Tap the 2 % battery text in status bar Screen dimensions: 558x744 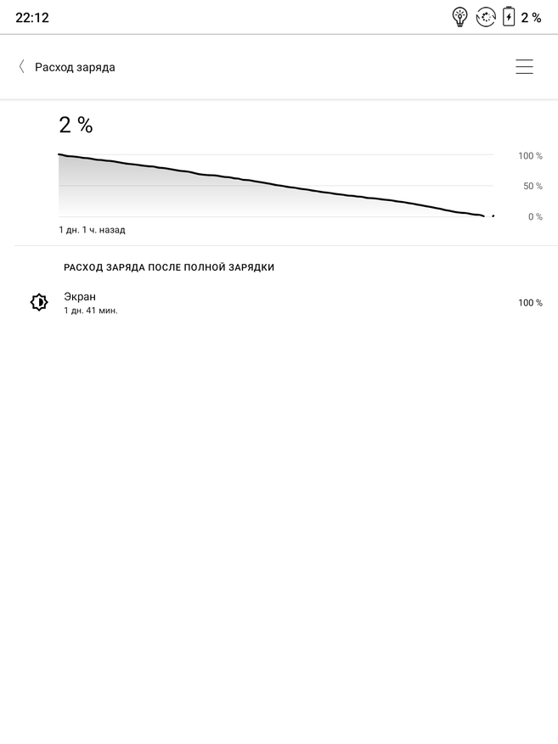click(x=531, y=18)
